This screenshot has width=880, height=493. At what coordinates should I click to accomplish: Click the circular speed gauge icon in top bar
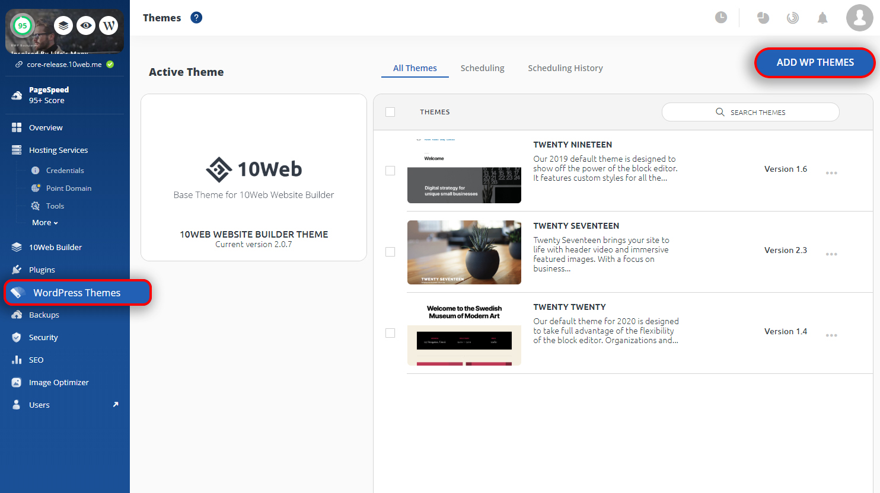(793, 18)
